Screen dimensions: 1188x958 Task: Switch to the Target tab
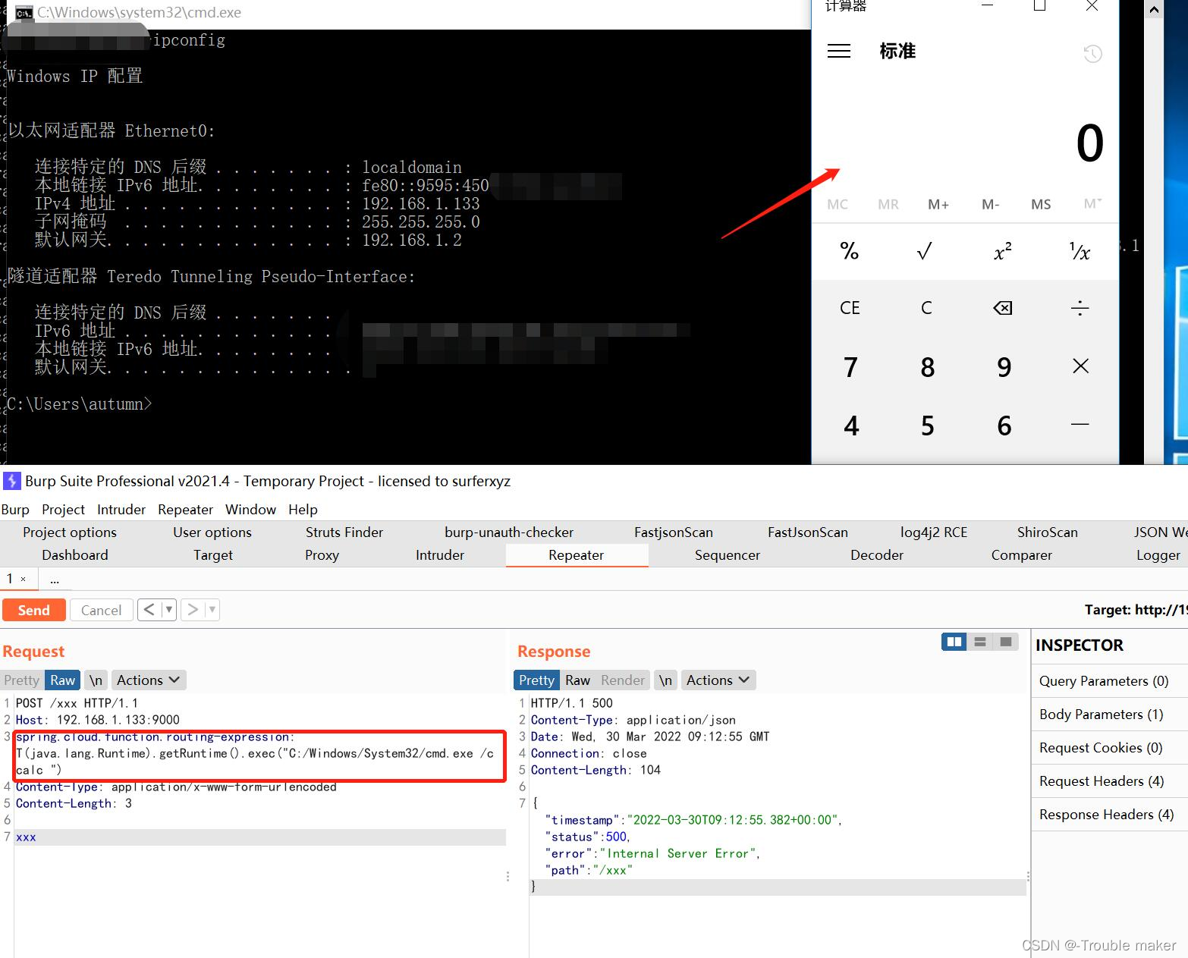(x=213, y=555)
